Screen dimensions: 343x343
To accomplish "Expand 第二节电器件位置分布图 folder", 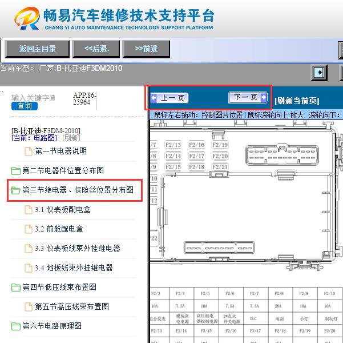I will [16, 171].
